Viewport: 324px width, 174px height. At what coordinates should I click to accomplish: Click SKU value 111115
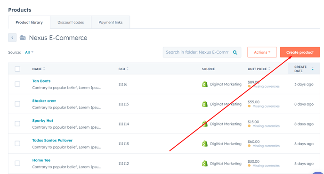[123, 104]
